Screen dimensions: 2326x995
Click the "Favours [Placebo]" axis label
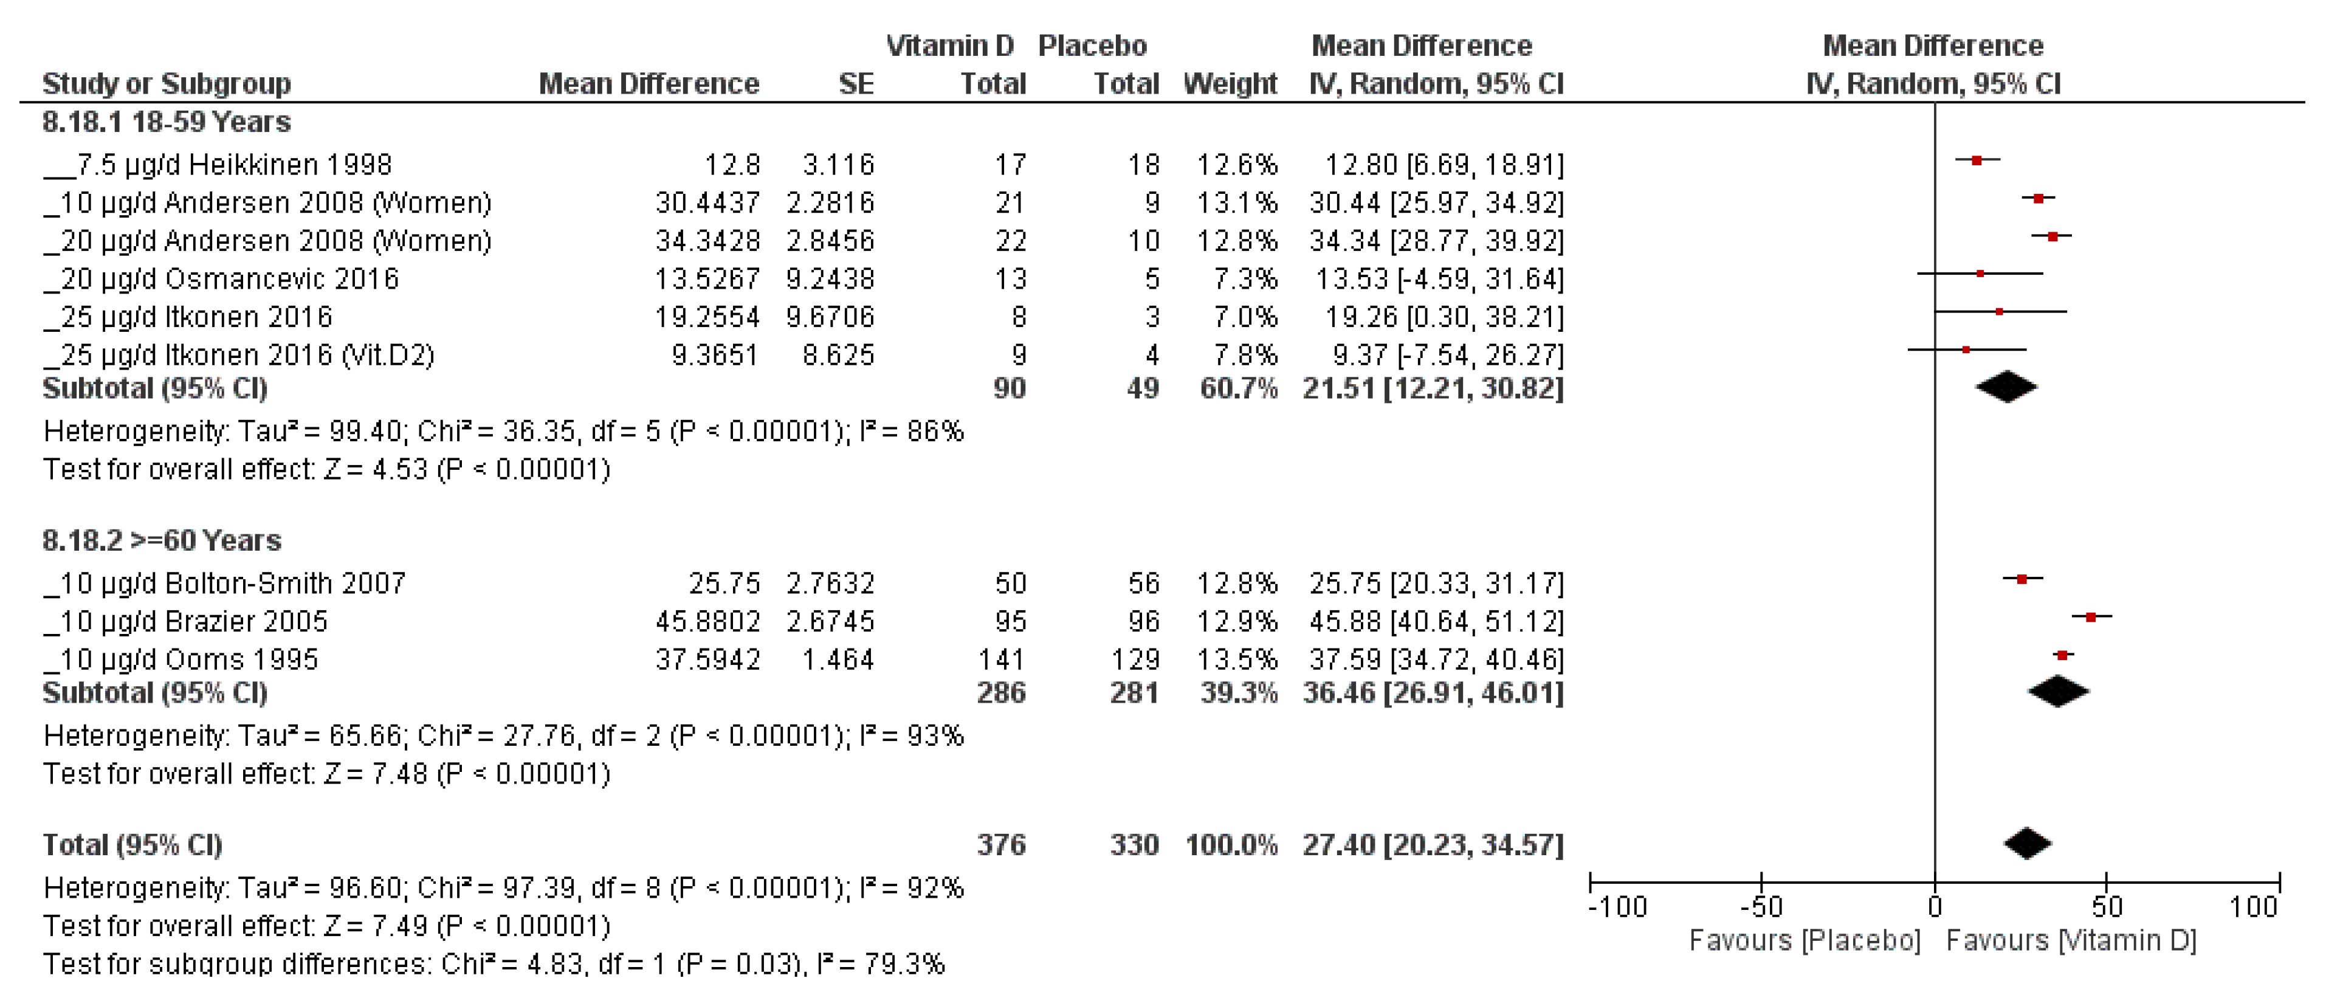click(x=1804, y=941)
